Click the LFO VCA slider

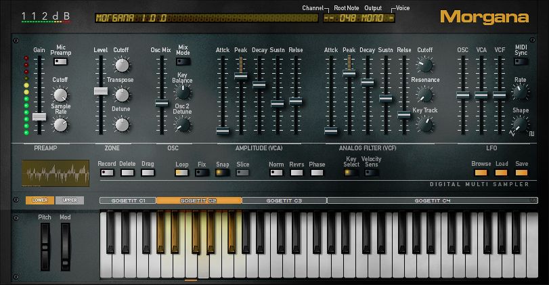[481, 95]
